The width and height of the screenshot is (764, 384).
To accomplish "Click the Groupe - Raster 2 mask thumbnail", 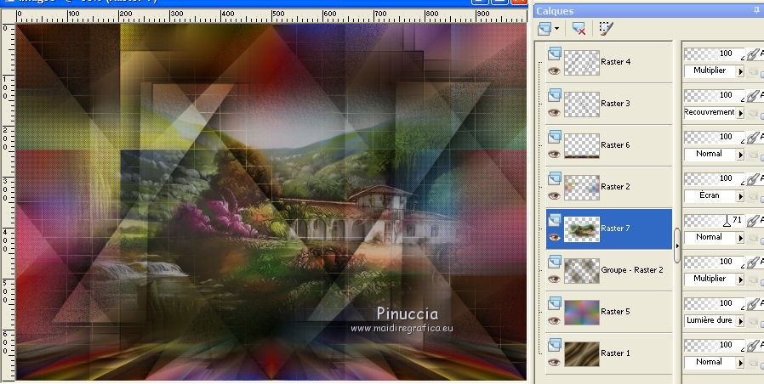I will 582,271.
